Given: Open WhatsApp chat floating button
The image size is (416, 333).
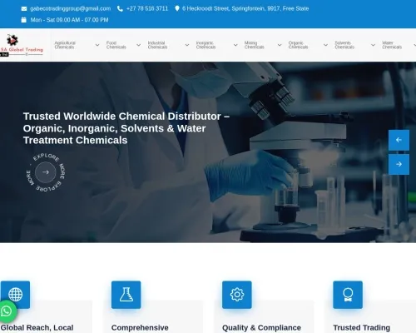Looking at the screenshot, I should (7, 311).
